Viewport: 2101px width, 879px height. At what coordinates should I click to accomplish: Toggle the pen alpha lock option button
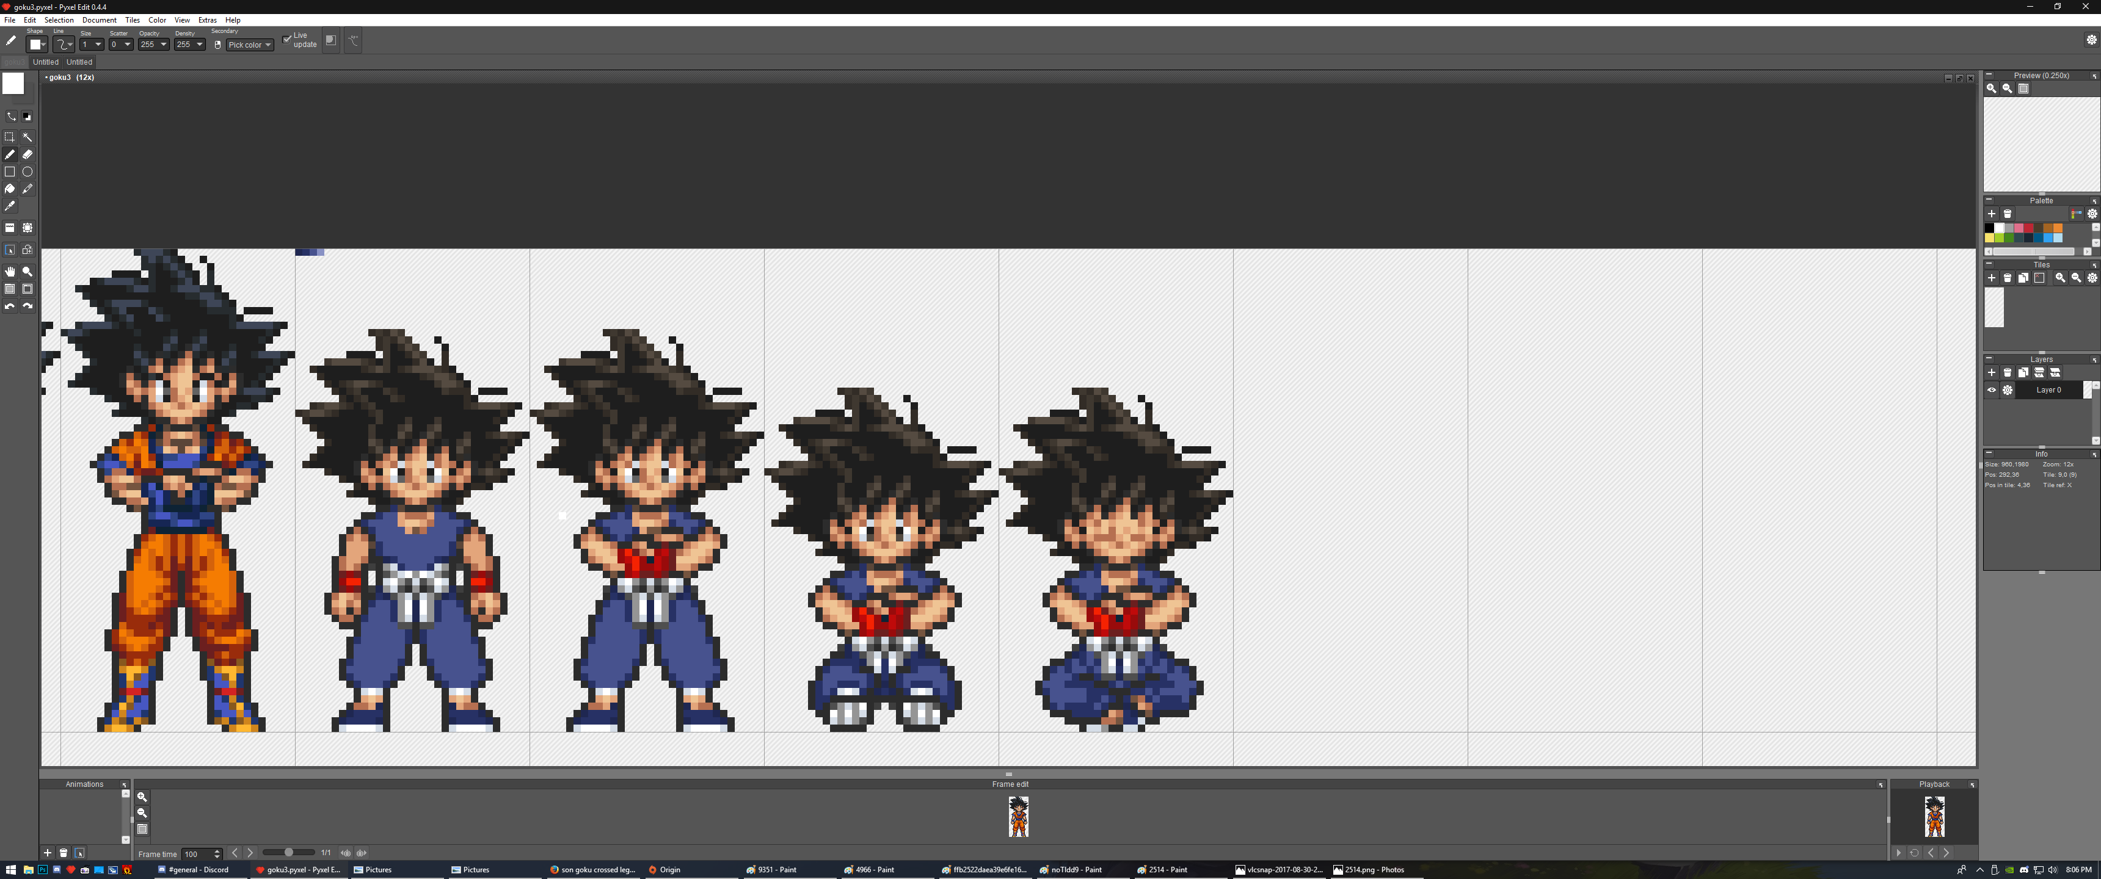(x=330, y=40)
